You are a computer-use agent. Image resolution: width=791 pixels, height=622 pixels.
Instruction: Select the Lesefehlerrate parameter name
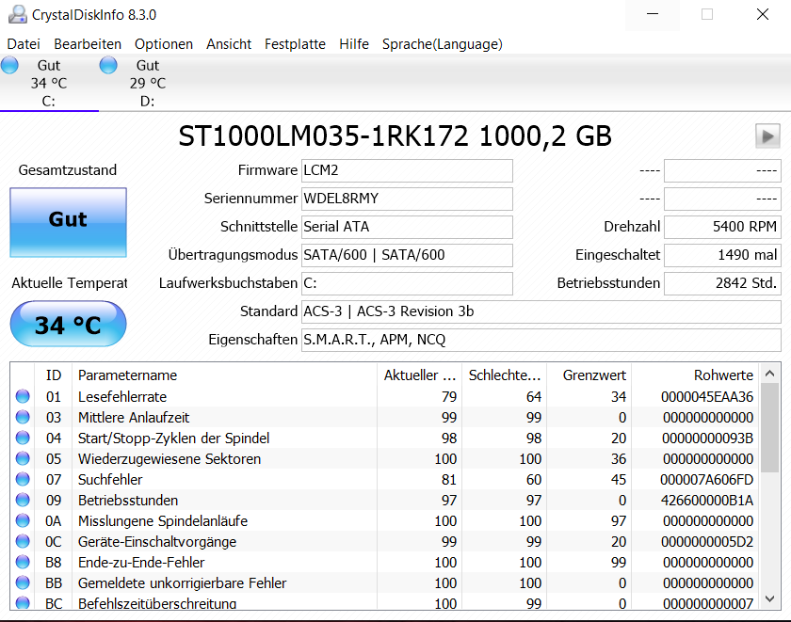122,397
